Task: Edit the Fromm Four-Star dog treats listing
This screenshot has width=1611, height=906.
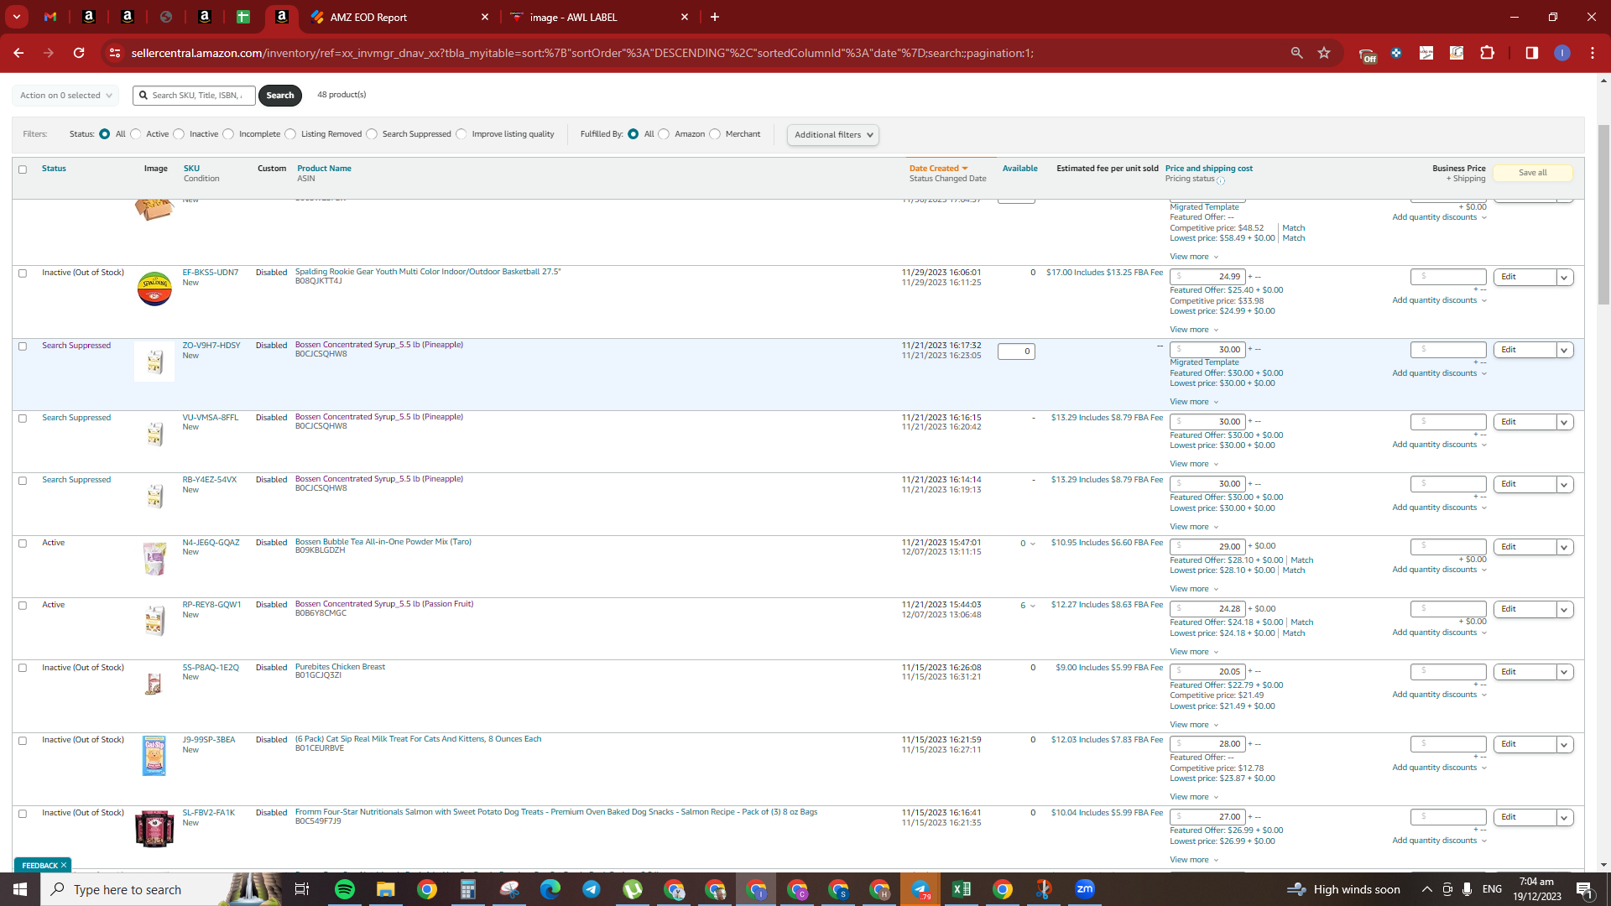Action: coord(1524,817)
